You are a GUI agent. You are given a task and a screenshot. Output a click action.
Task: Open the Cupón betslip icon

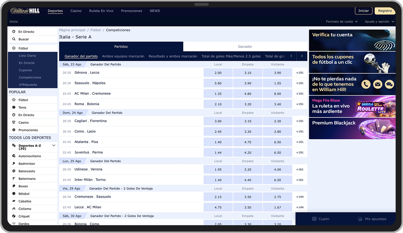pyautogui.click(x=314, y=219)
